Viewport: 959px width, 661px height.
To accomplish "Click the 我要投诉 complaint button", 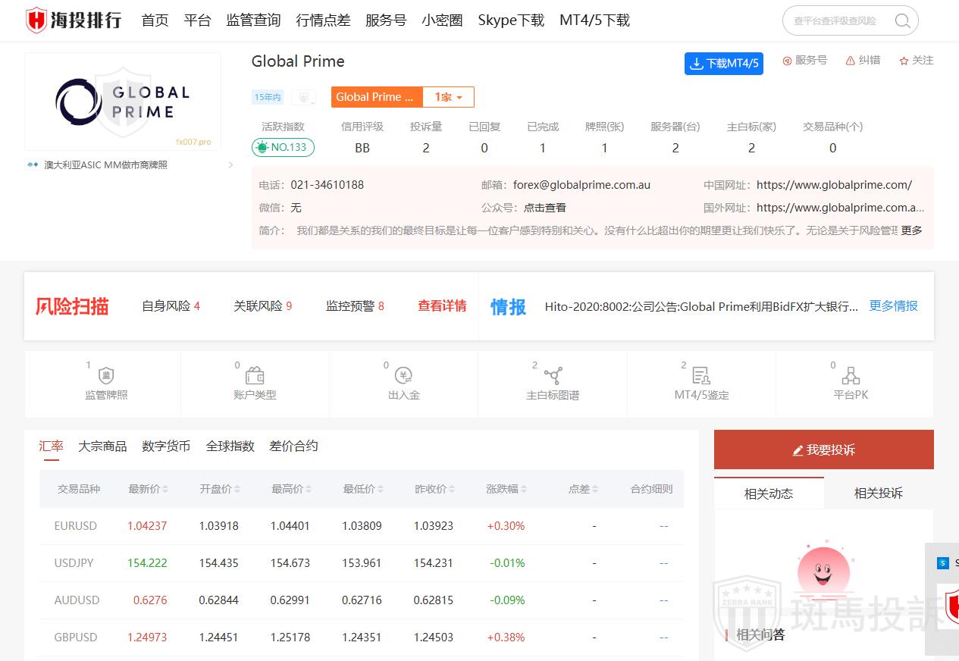I will tap(823, 450).
